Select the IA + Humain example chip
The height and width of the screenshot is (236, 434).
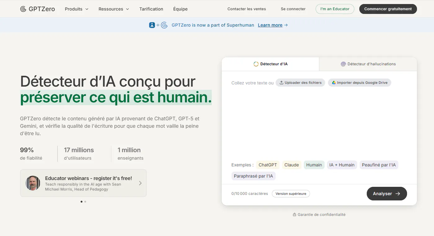(342, 165)
